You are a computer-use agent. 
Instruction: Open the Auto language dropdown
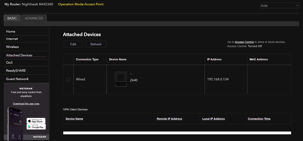(x=279, y=6)
